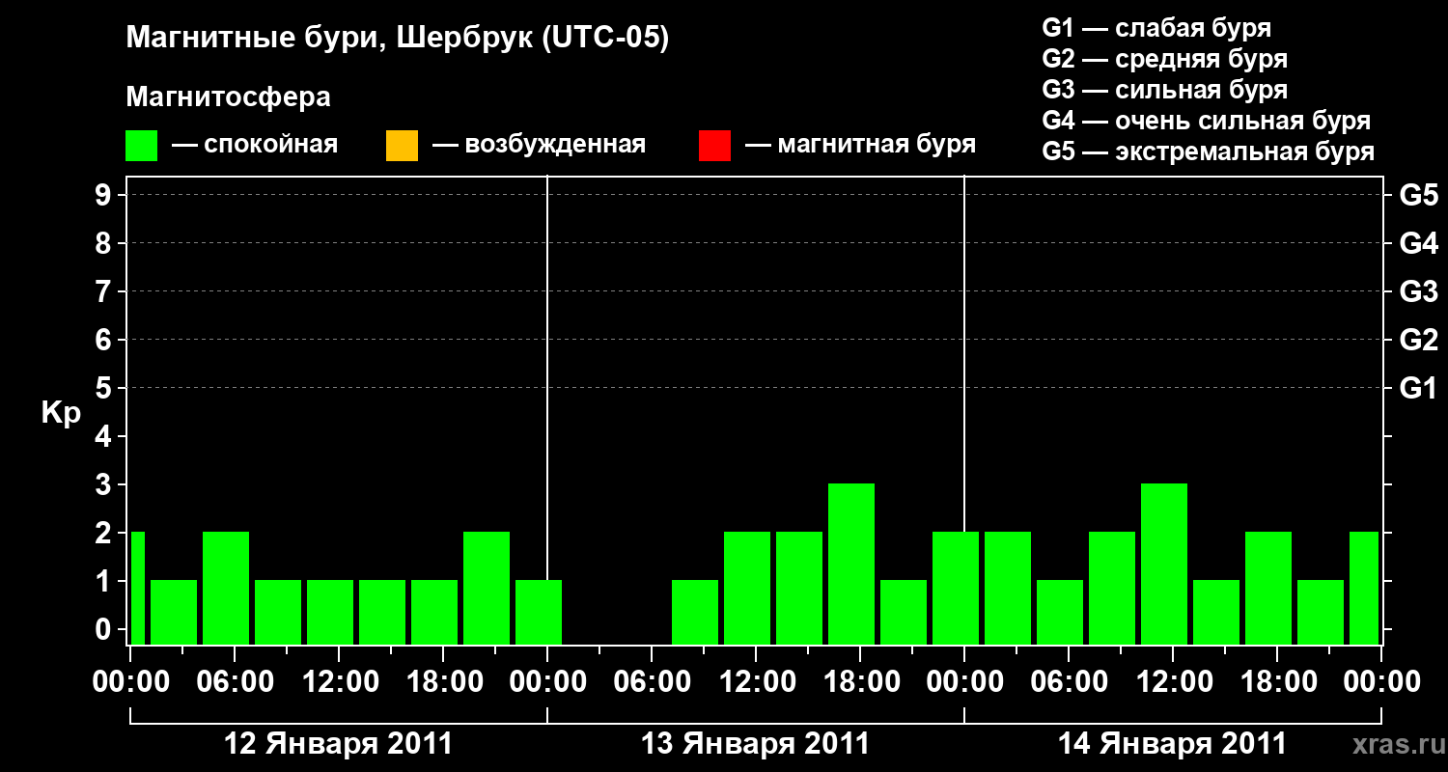Click the red 'магнитная буря' legend swatch

714,146
